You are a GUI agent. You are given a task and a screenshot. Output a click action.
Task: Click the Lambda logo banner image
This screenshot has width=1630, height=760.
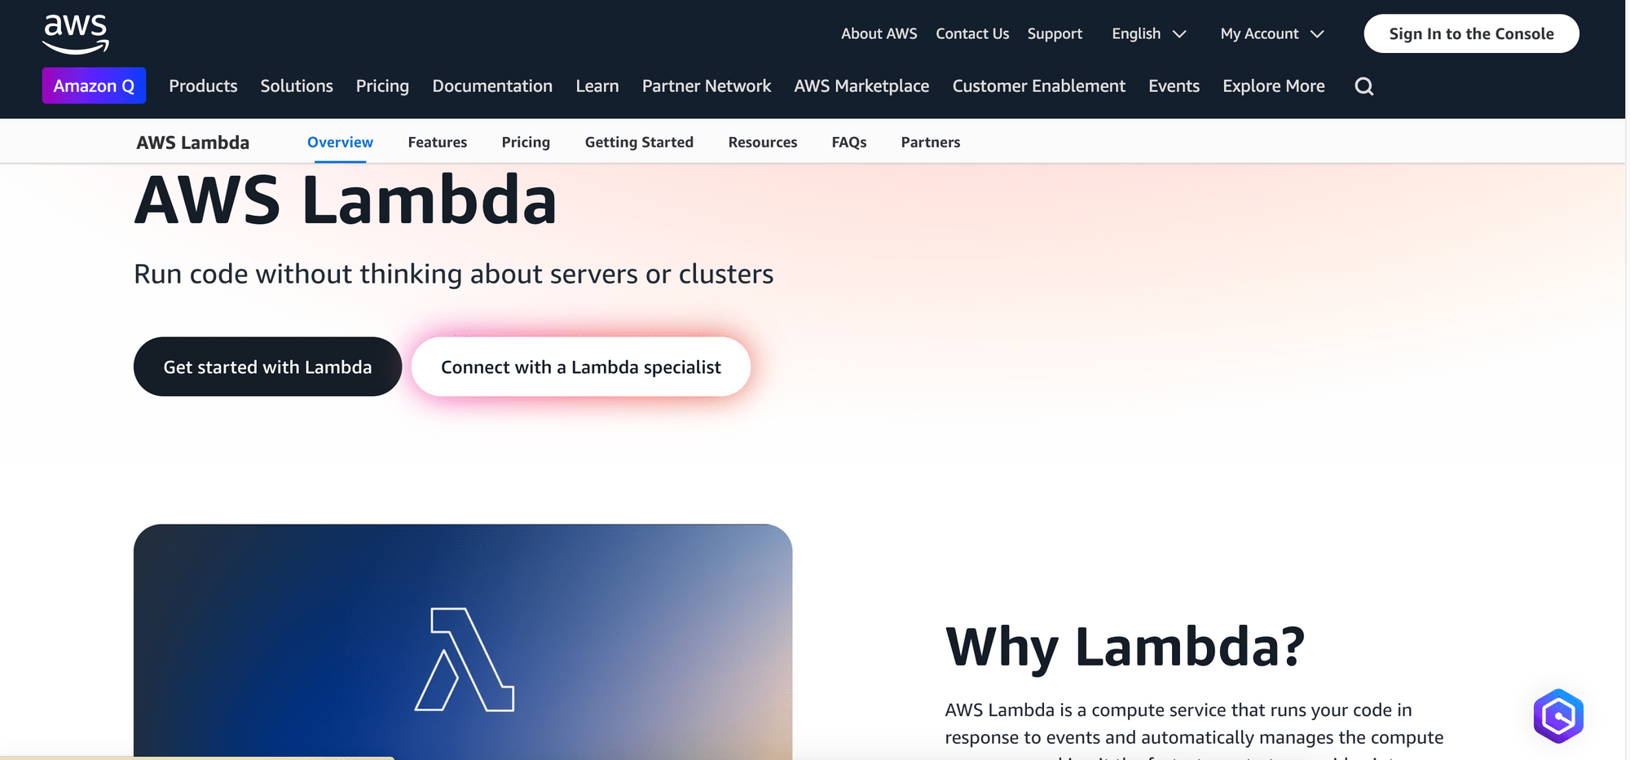[463, 642]
